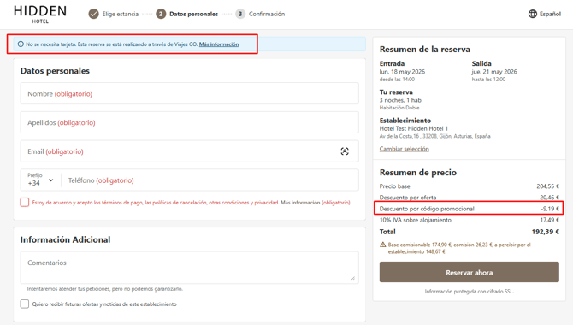Open the Español language selector
The height and width of the screenshot is (325, 573).
pyautogui.click(x=545, y=14)
